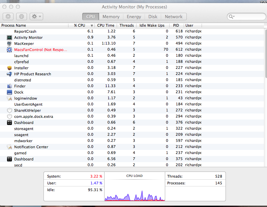Click the Finder CPU time 11.33
267x207 pixels.
point(110,86)
